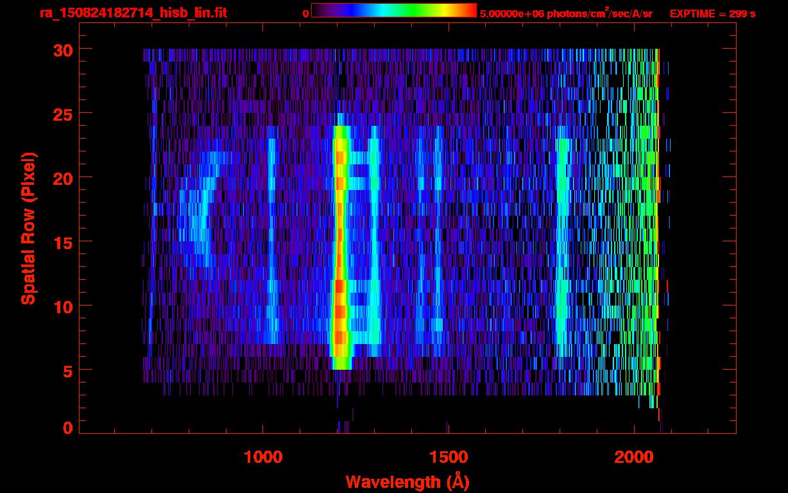The image size is (788, 493).
Task: Click the rainbow color scale bar
Action: pyautogui.click(x=394, y=10)
